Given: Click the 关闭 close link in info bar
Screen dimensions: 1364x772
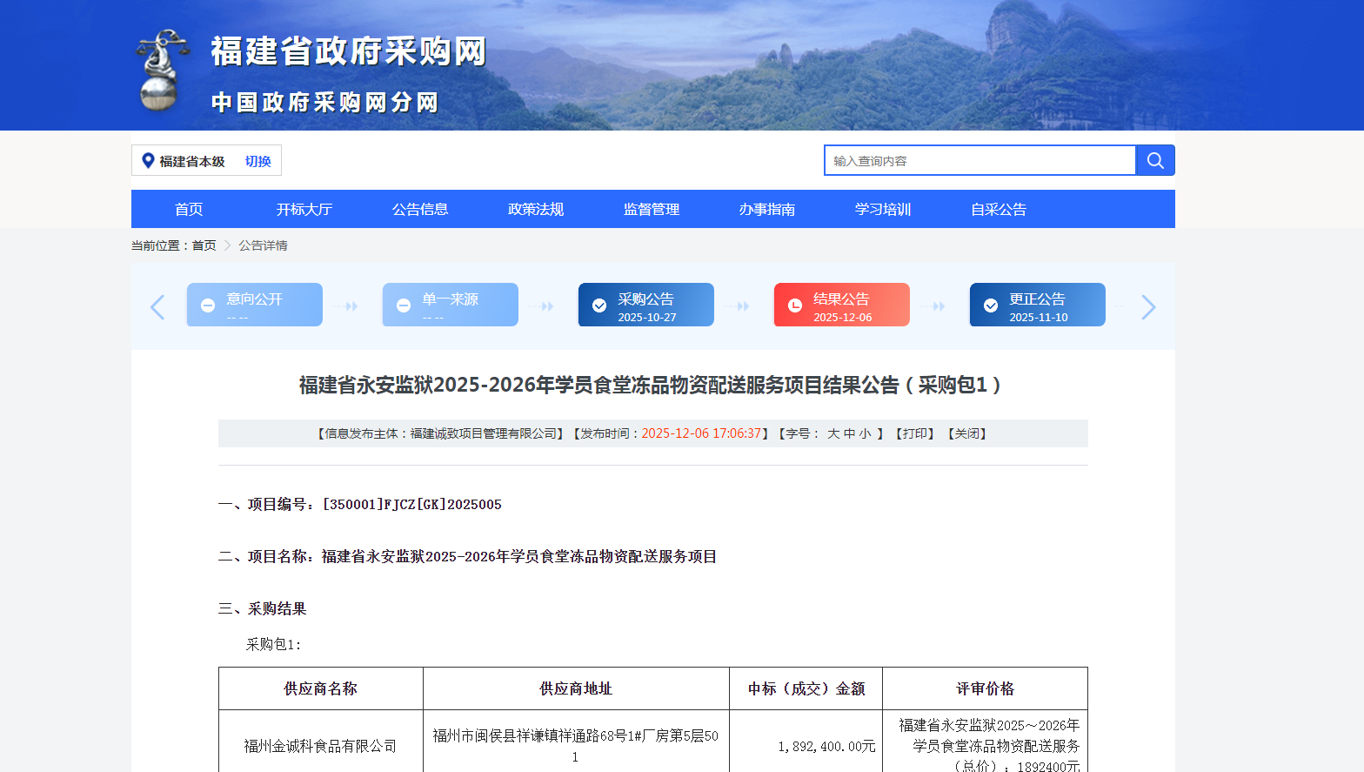Looking at the screenshot, I should pos(967,433).
